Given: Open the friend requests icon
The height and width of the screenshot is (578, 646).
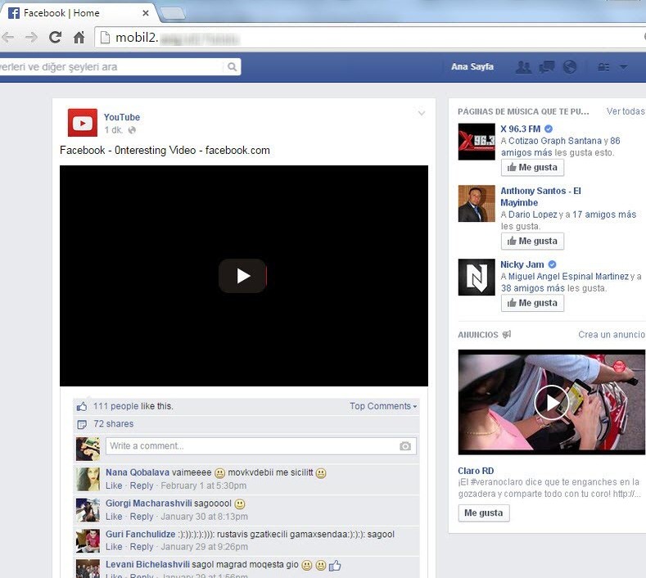Looking at the screenshot, I should click(523, 67).
